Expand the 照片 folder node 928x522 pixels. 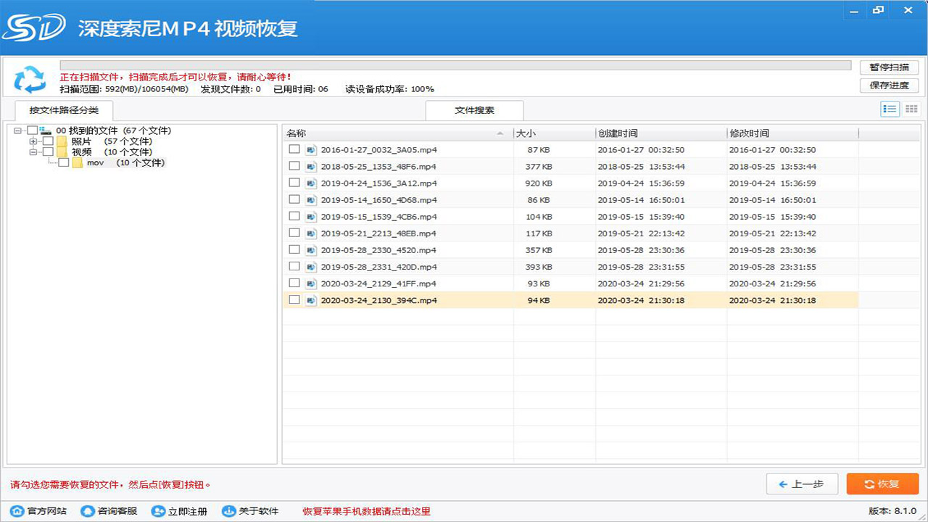coord(33,141)
